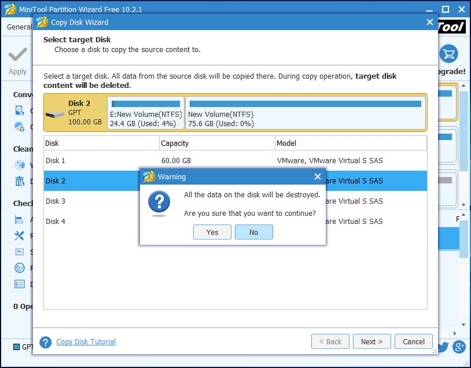
Task: Sort the list by the Capacity column header
Action: tap(217, 143)
